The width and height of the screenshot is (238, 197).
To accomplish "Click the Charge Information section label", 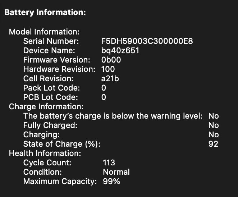I will click(x=46, y=106).
